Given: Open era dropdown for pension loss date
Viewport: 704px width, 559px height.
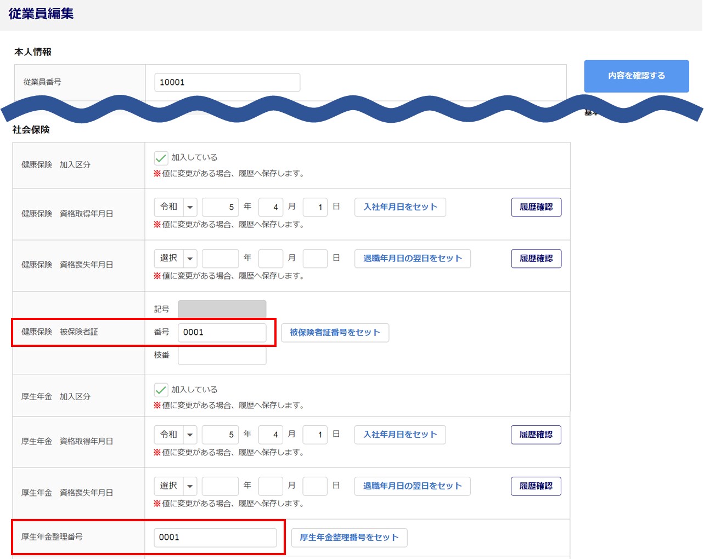Looking at the screenshot, I should [x=176, y=486].
